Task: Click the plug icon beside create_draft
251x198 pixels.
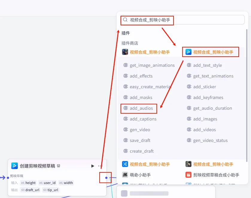Action: coord(126,151)
